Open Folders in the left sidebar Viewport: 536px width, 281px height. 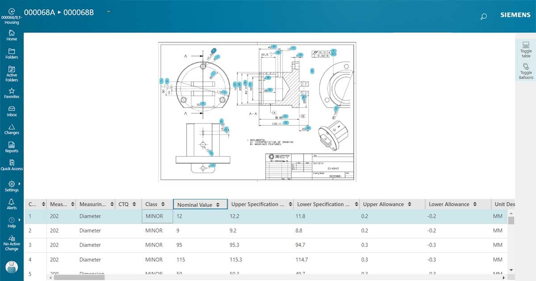(12, 54)
